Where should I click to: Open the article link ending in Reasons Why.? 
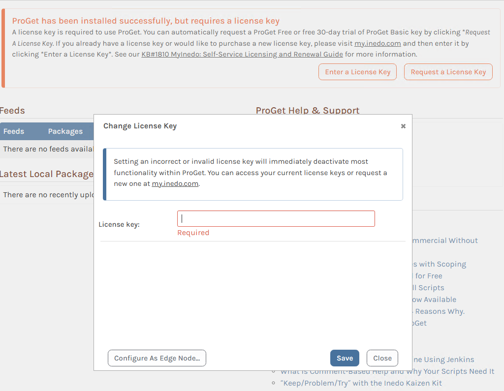[x=439, y=311]
